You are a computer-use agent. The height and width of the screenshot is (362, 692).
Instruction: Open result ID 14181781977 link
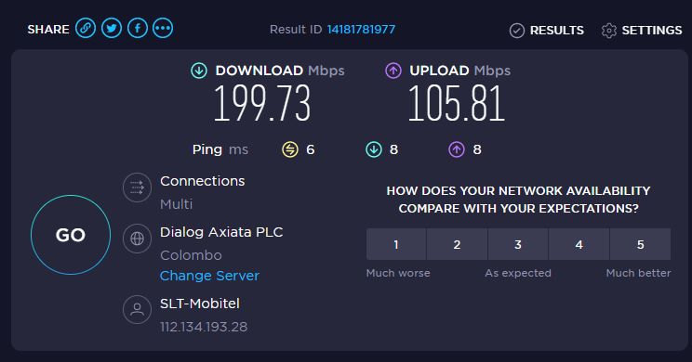(x=361, y=30)
